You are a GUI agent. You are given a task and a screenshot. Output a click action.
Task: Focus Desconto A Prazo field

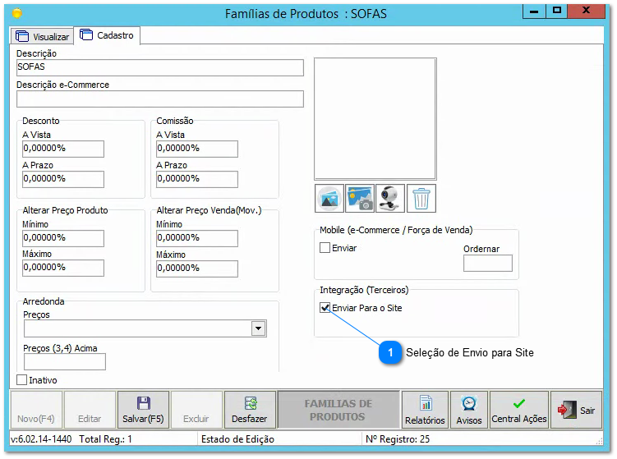[x=63, y=179]
